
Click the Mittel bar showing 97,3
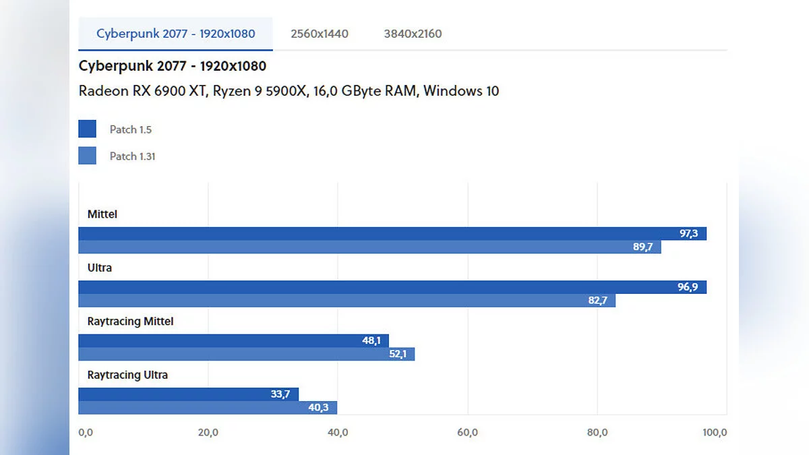point(392,234)
